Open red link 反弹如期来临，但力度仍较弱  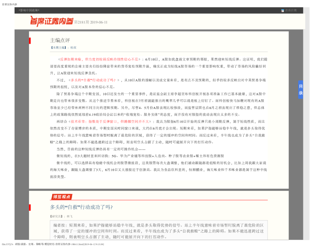99,59
